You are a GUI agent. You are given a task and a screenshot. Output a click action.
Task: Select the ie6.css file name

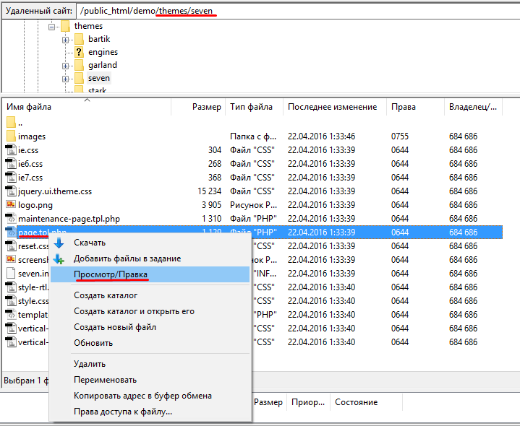[30, 164]
